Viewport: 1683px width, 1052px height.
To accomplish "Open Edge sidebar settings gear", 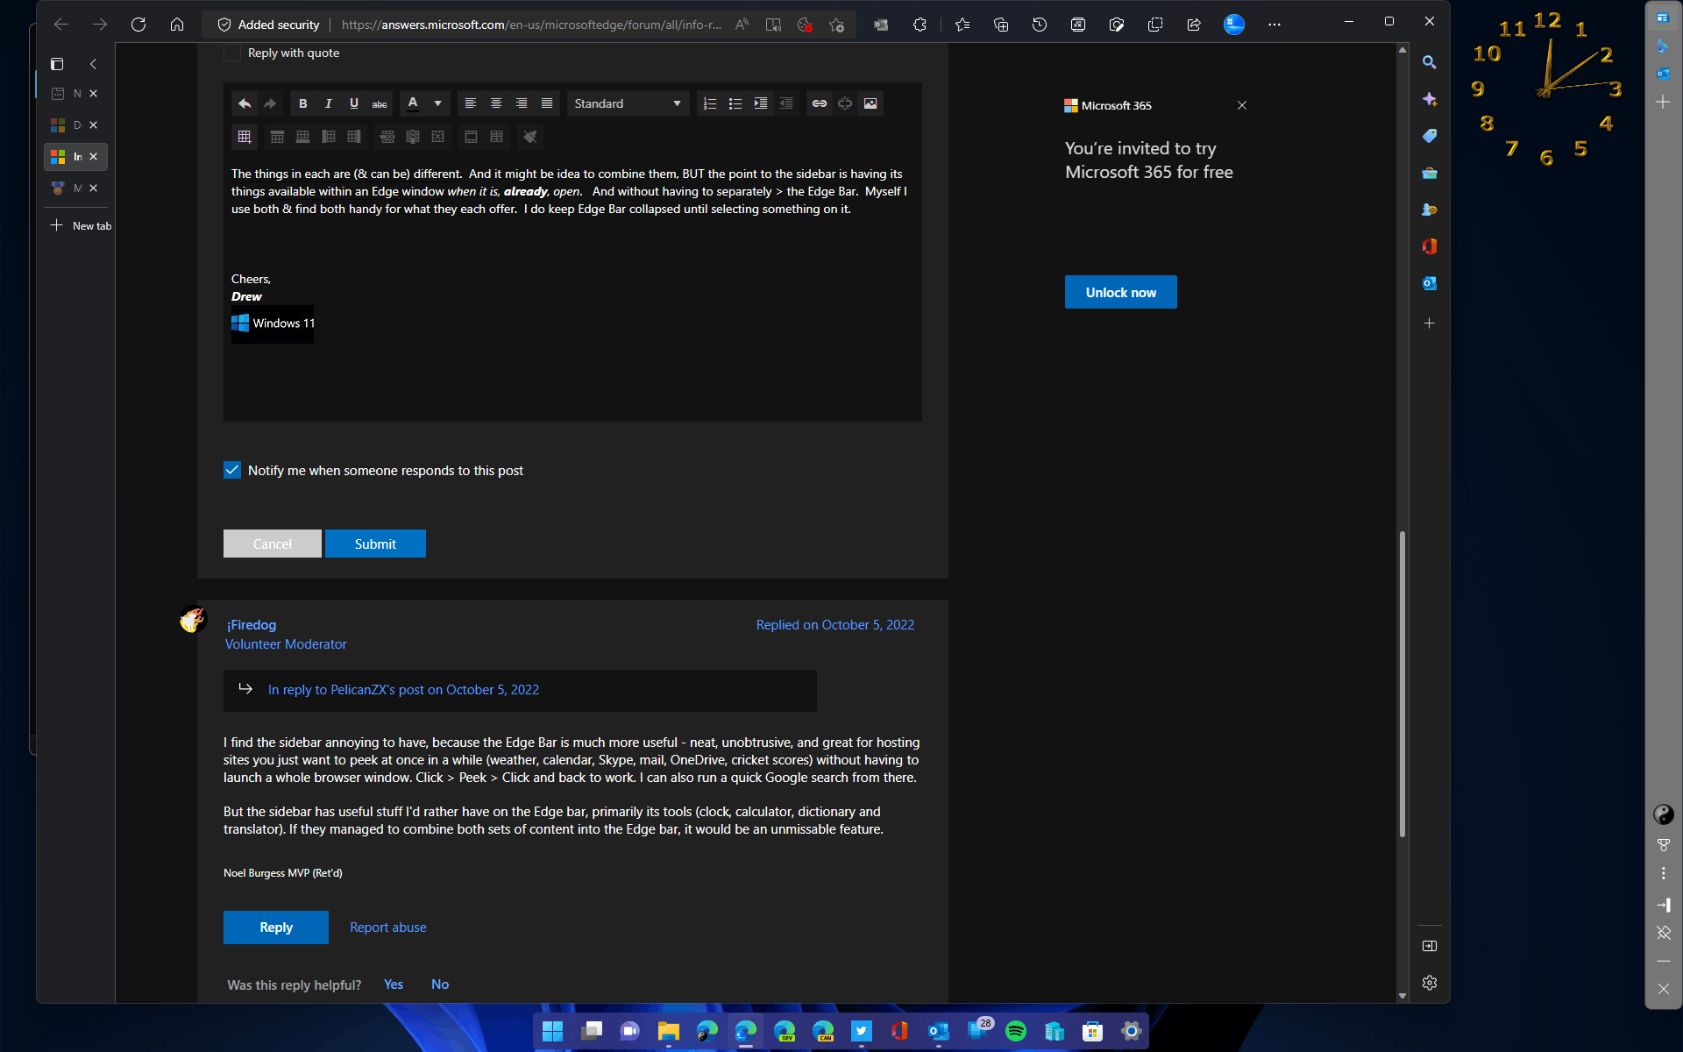I will [1430, 983].
